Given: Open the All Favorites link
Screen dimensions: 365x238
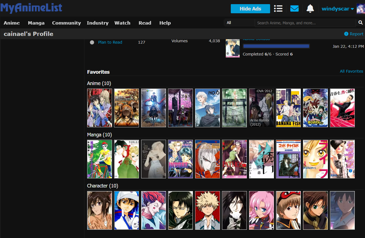Looking at the screenshot, I should coord(351,71).
